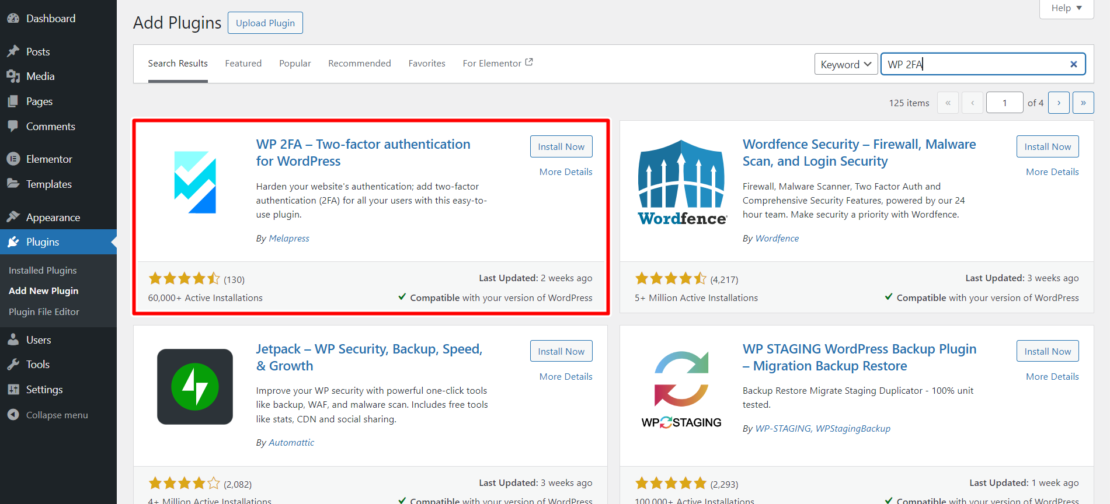Open Add New Plugin submenu item
This screenshot has height=504, width=1110.
pos(43,291)
